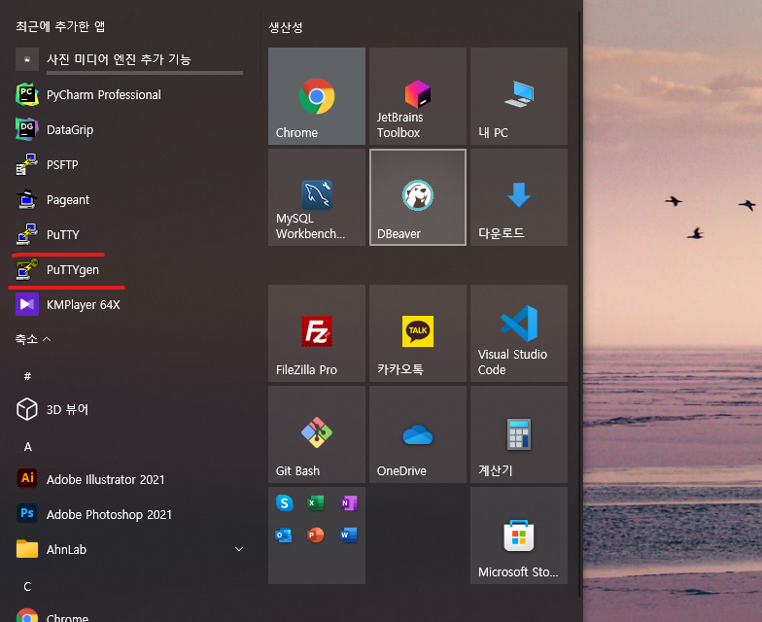The height and width of the screenshot is (622, 762).
Task: Open MySQL Workbench tile
Action: tap(317, 196)
